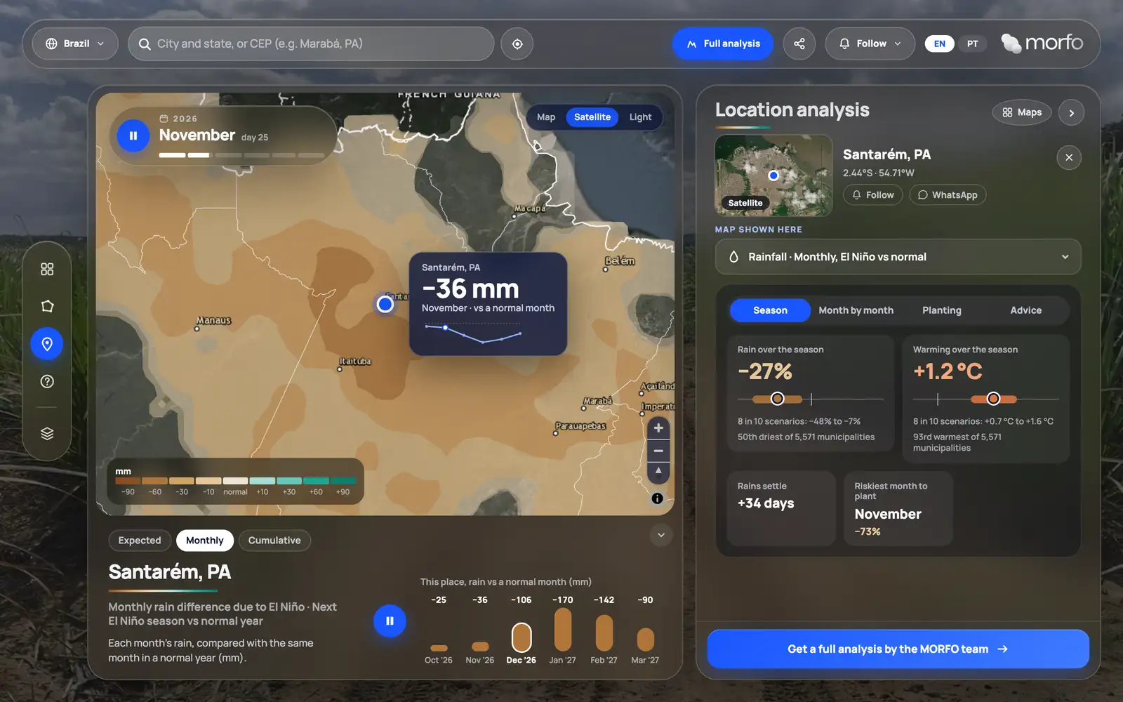Click Get a full analysis button

[898, 649]
